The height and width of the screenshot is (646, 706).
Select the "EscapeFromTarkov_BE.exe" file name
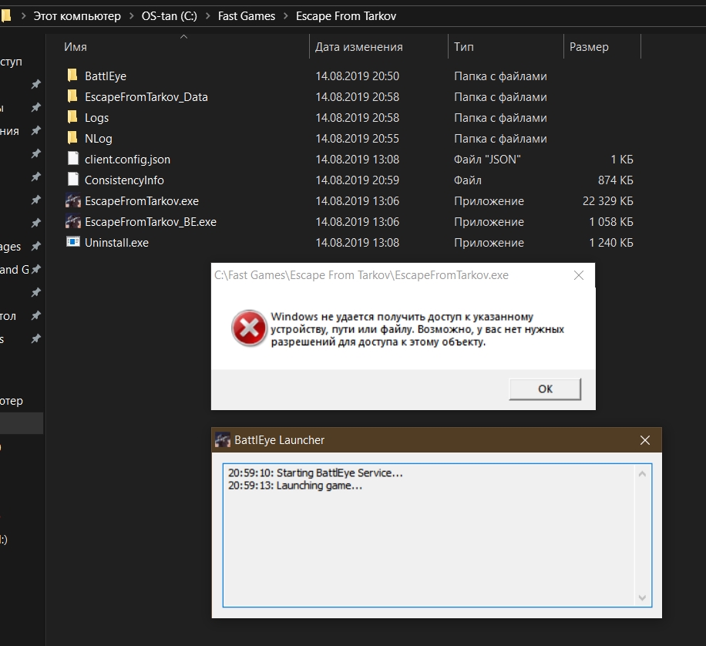click(150, 221)
